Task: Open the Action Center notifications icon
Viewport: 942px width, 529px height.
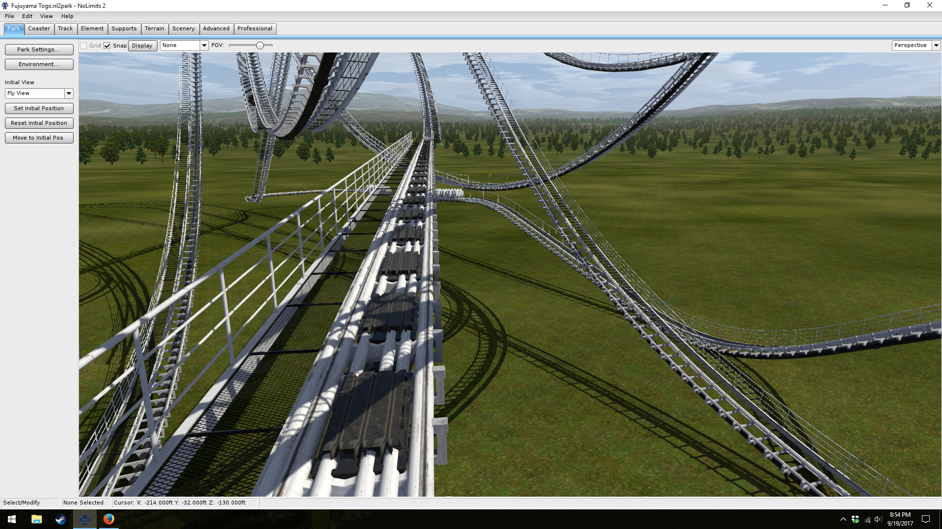Action: (x=926, y=519)
